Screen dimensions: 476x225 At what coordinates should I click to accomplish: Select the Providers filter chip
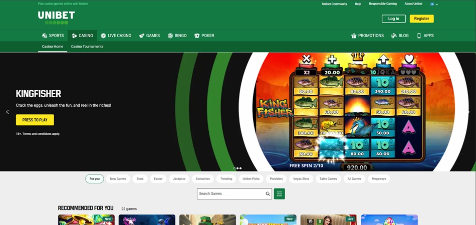tap(276, 179)
